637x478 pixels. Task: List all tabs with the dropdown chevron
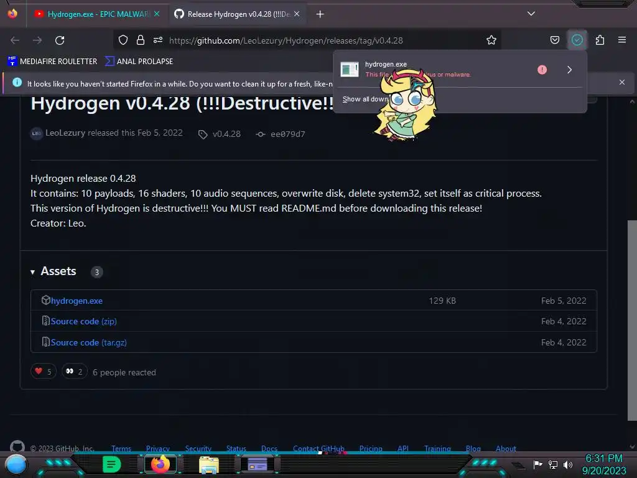point(531,14)
